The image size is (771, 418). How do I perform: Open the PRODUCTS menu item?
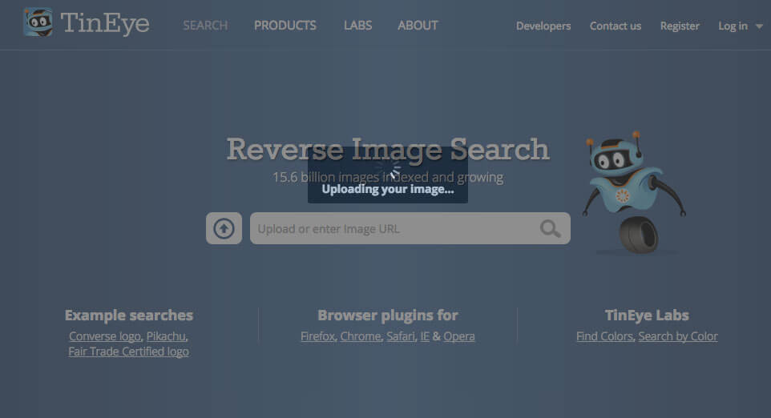point(285,26)
